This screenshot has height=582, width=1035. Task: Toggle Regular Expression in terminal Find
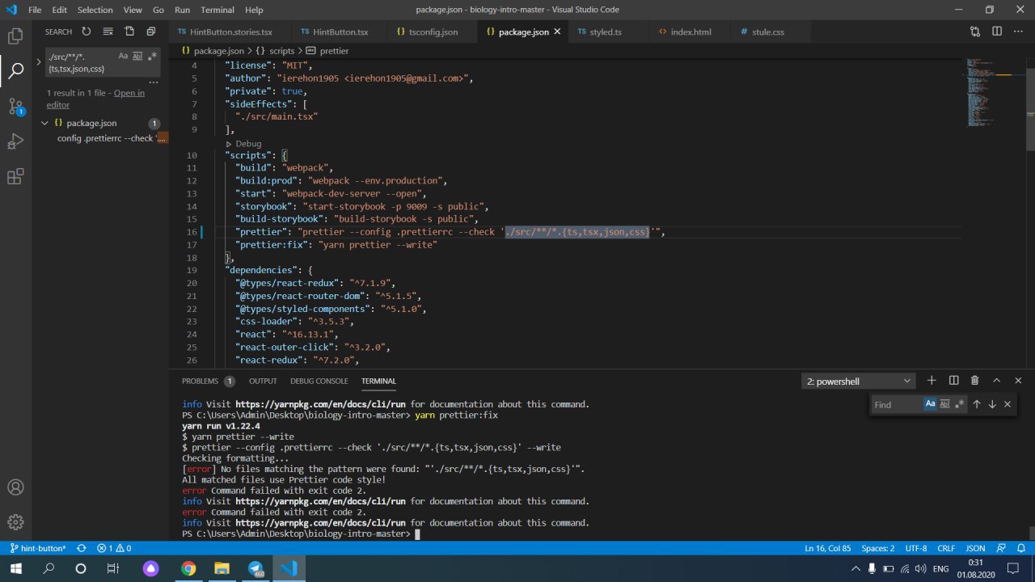click(x=959, y=404)
